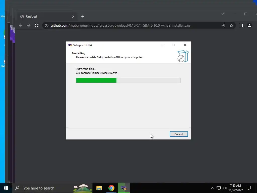Click the 'Extracting files...' status text
The image size is (257, 193).
click(86, 69)
